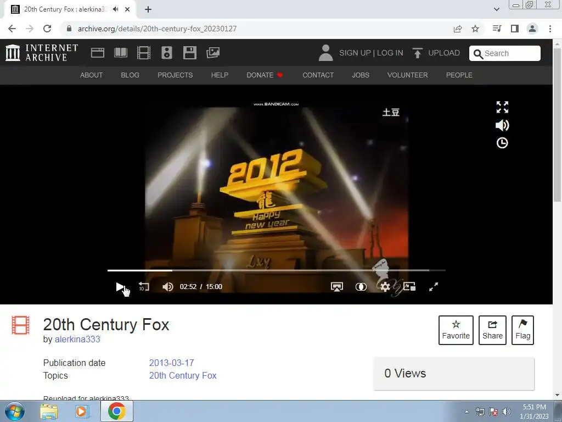Seek on the video progress bar

click(277, 270)
